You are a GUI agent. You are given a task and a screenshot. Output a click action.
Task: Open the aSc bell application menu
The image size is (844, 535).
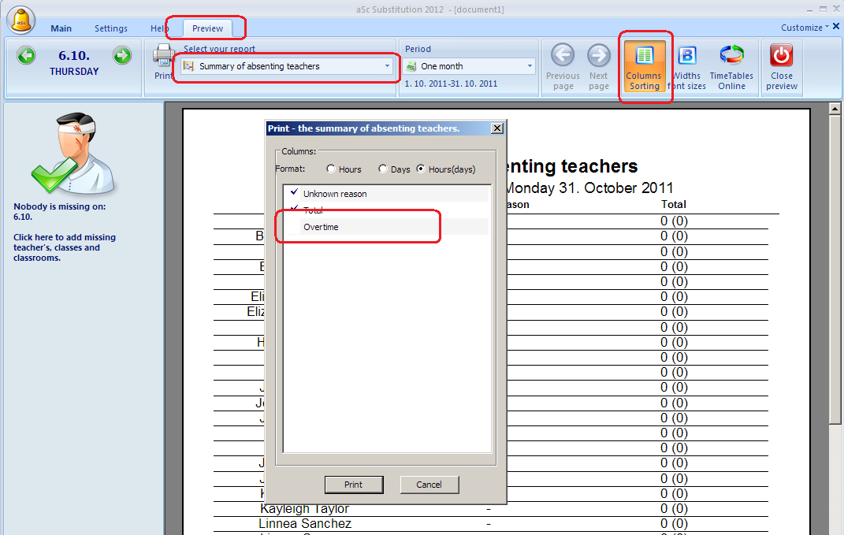point(21,20)
